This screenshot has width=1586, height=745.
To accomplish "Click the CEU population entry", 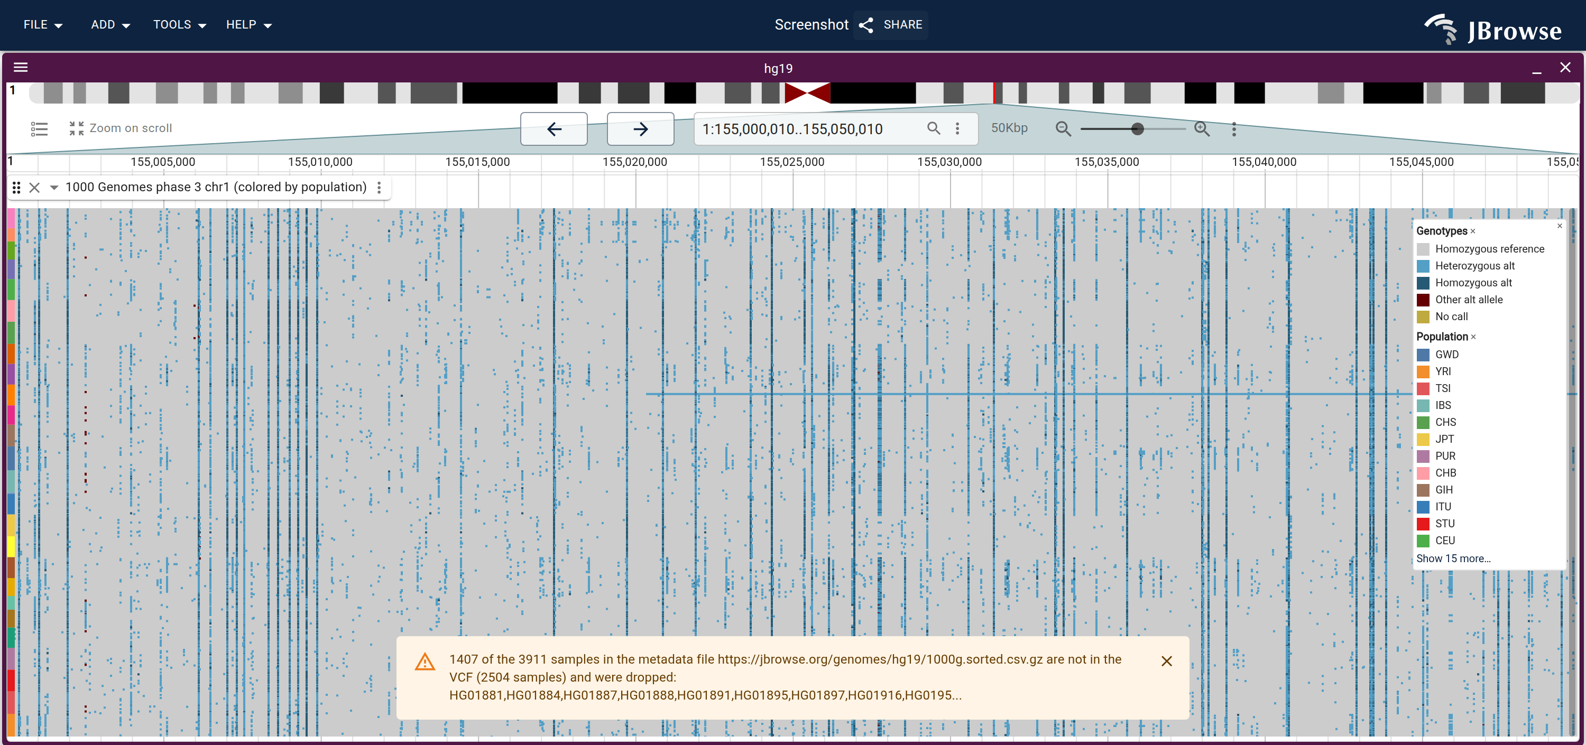I will tap(1436, 541).
